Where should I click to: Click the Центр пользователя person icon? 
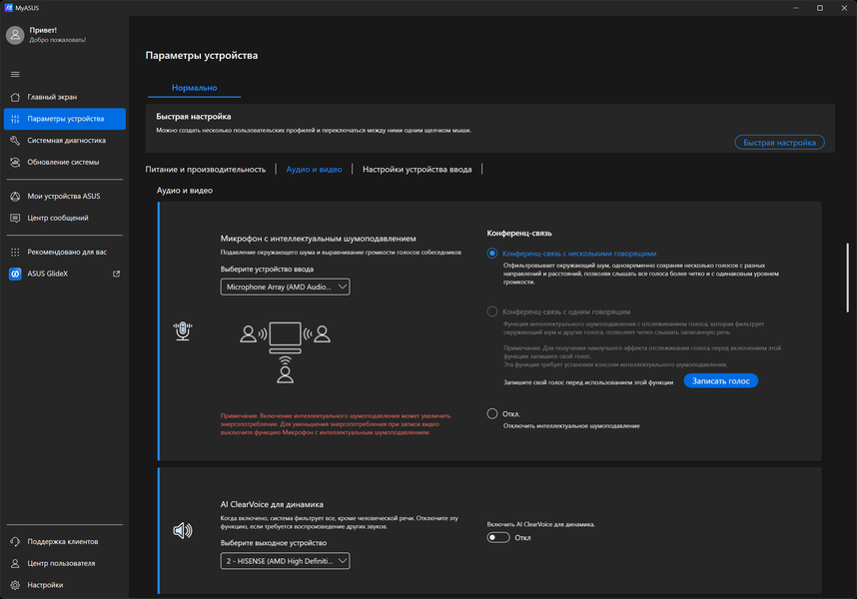coord(15,563)
